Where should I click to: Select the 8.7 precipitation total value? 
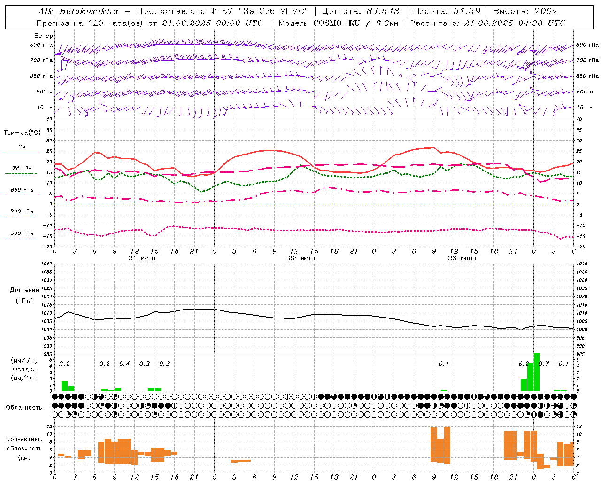[544, 364]
